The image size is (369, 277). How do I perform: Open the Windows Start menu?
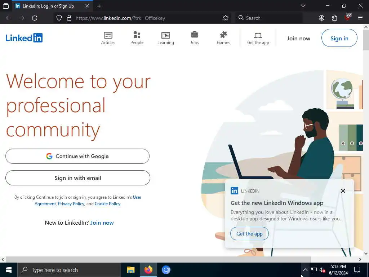[x=9, y=270]
